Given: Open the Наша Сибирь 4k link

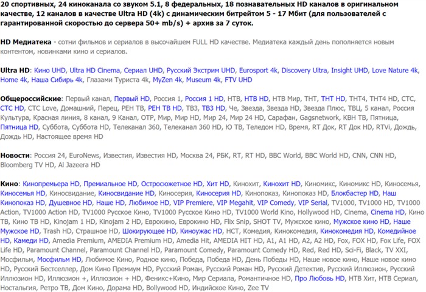Looking at the screenshot, I should point(57,80).
